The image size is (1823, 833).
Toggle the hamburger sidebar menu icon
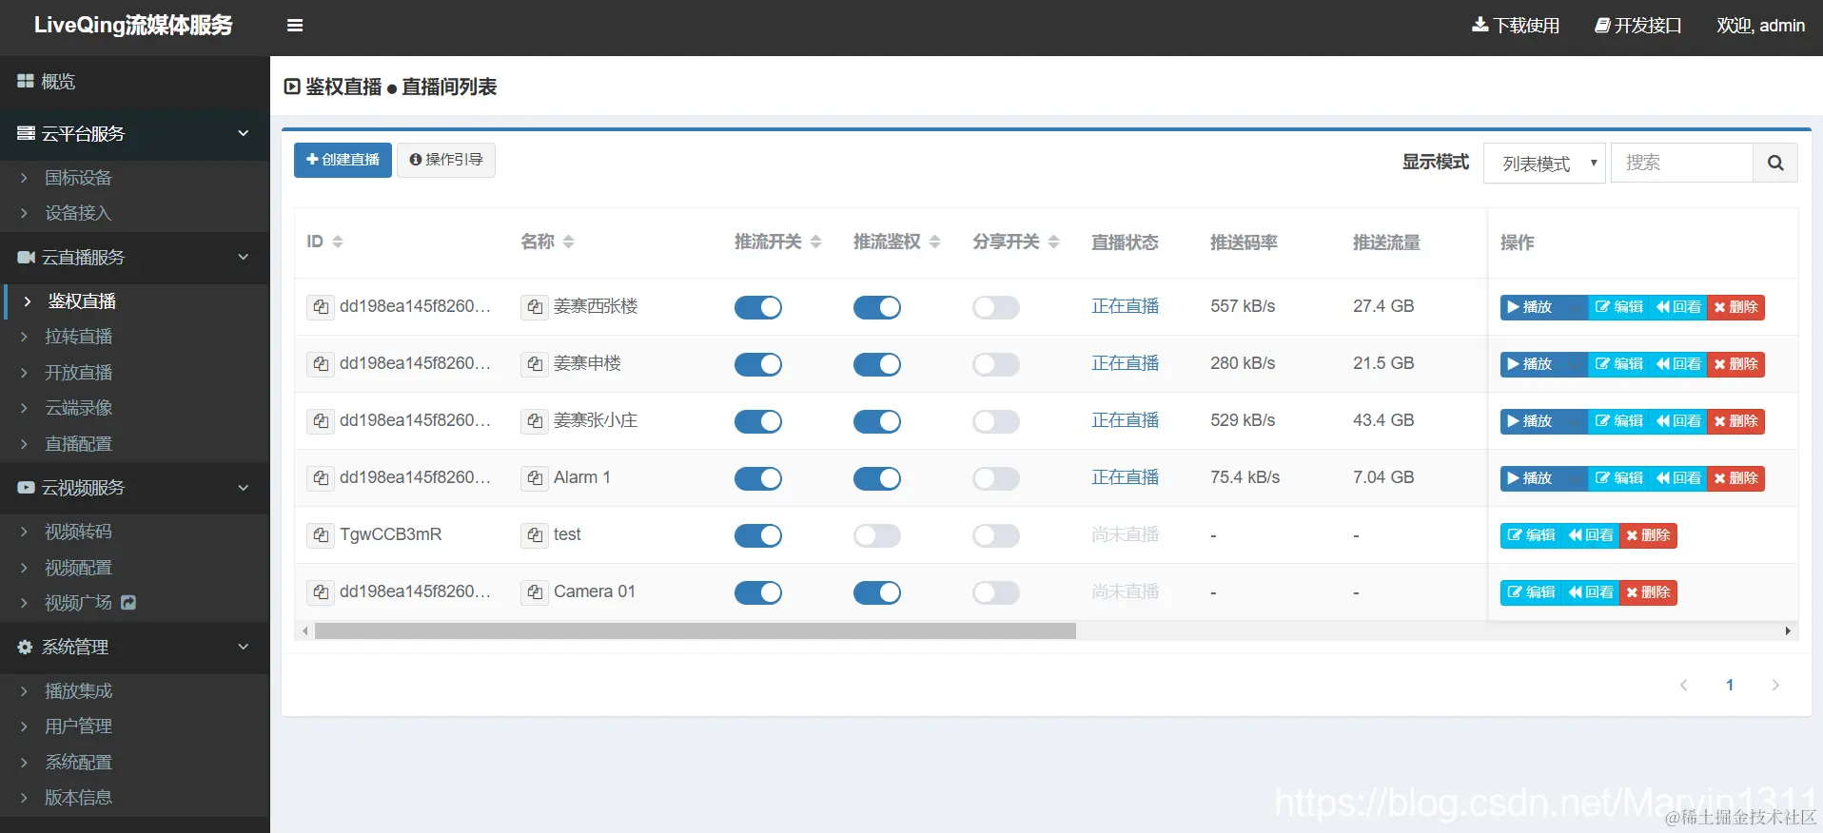[295, 26]
